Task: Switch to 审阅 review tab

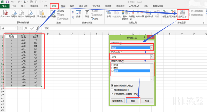Action: pyautogui.click(x=63, y=6)
